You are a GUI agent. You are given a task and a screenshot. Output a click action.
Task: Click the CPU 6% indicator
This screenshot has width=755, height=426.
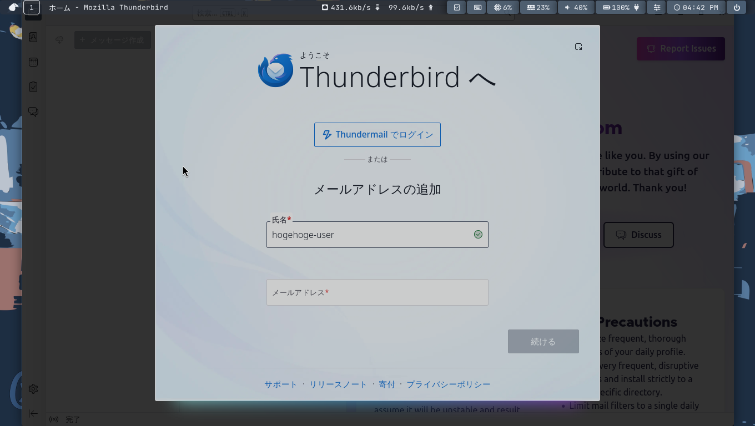pyautogui.click(x=503, y=8)
